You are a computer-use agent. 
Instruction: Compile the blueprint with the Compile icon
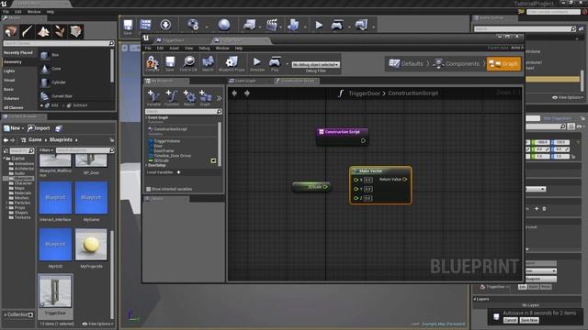[x=153, y=63]
